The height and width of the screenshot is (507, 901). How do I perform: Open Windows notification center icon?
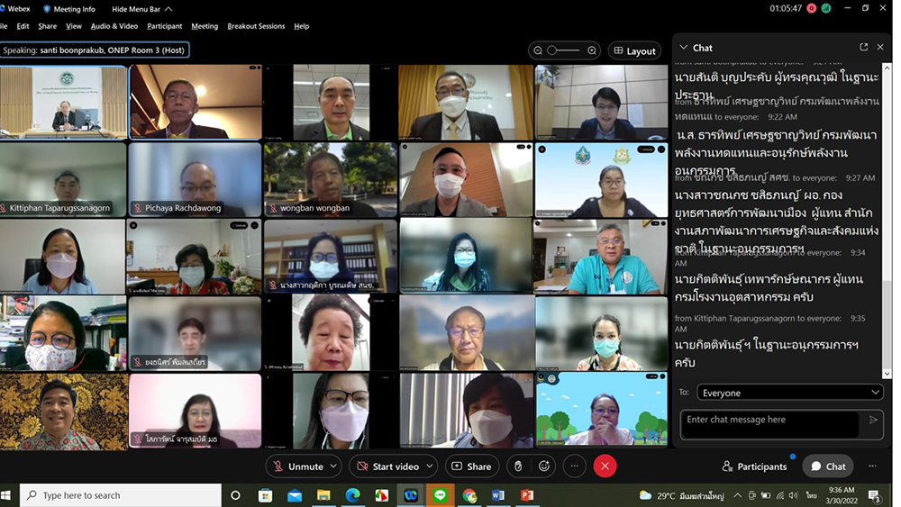click(x=875, y=495)
